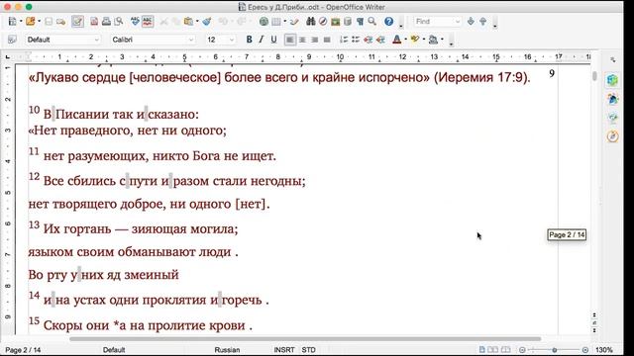Click the New document icon
This screenshot has width=634, height=356.
[x=12, y=22]
